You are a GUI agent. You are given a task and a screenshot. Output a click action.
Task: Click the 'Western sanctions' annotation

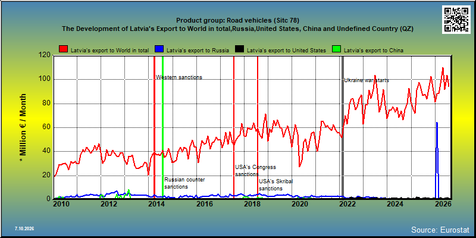coord(179,77)
